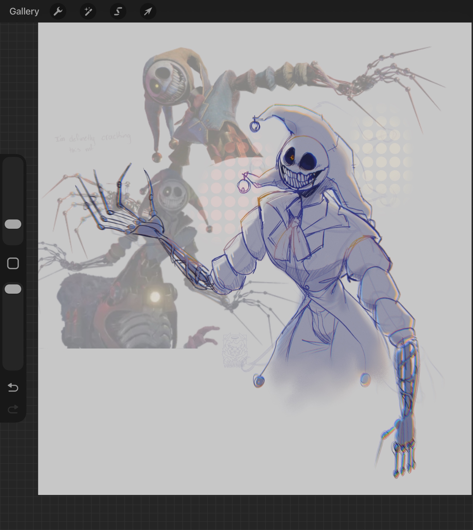Activate the Selection tool
The width and height of the screenshot is (473, 530).
(x=118, y=11)
